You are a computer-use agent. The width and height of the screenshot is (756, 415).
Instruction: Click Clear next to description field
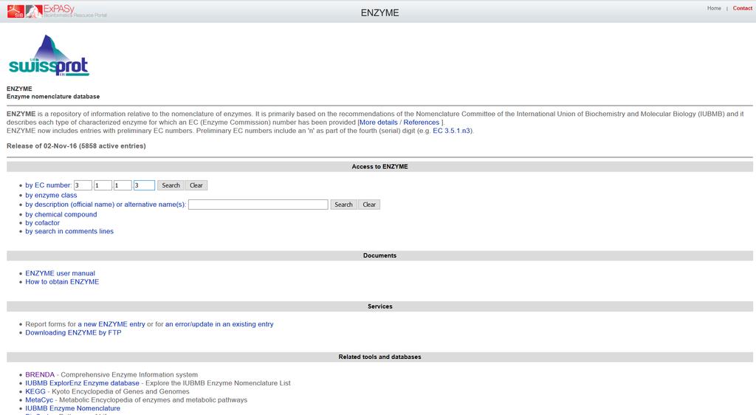click(x=369, y=205)
